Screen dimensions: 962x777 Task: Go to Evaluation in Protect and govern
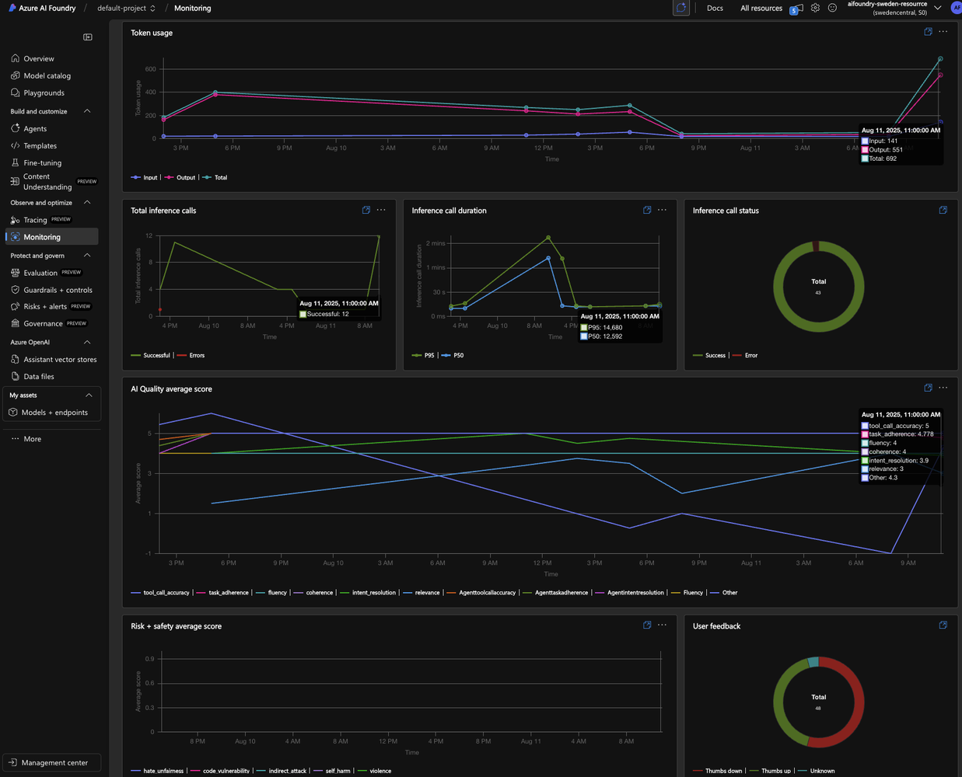[40, 272]
